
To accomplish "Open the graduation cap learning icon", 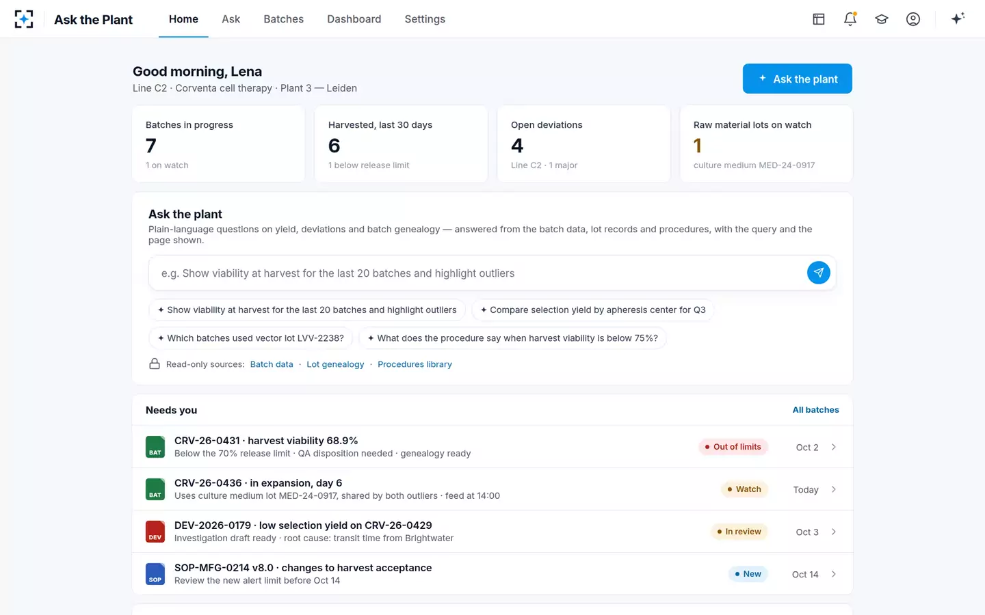I will click(882, 19).
